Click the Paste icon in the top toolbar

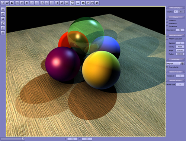tap(22, 3)
